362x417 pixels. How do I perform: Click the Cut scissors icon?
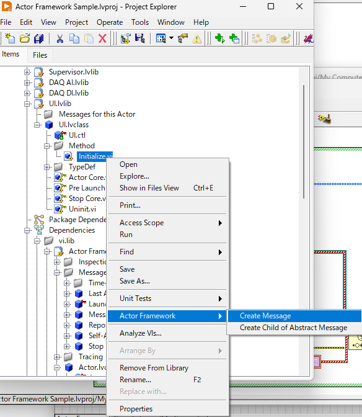pos(60,38)
